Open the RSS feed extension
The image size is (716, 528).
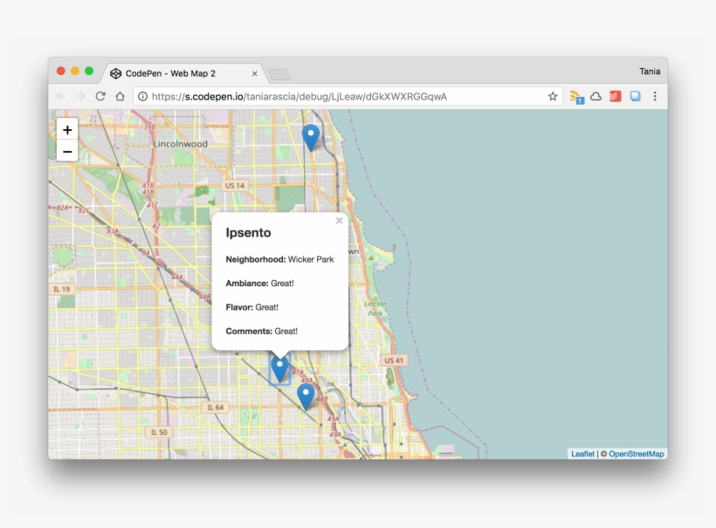(x=576, y=97)
